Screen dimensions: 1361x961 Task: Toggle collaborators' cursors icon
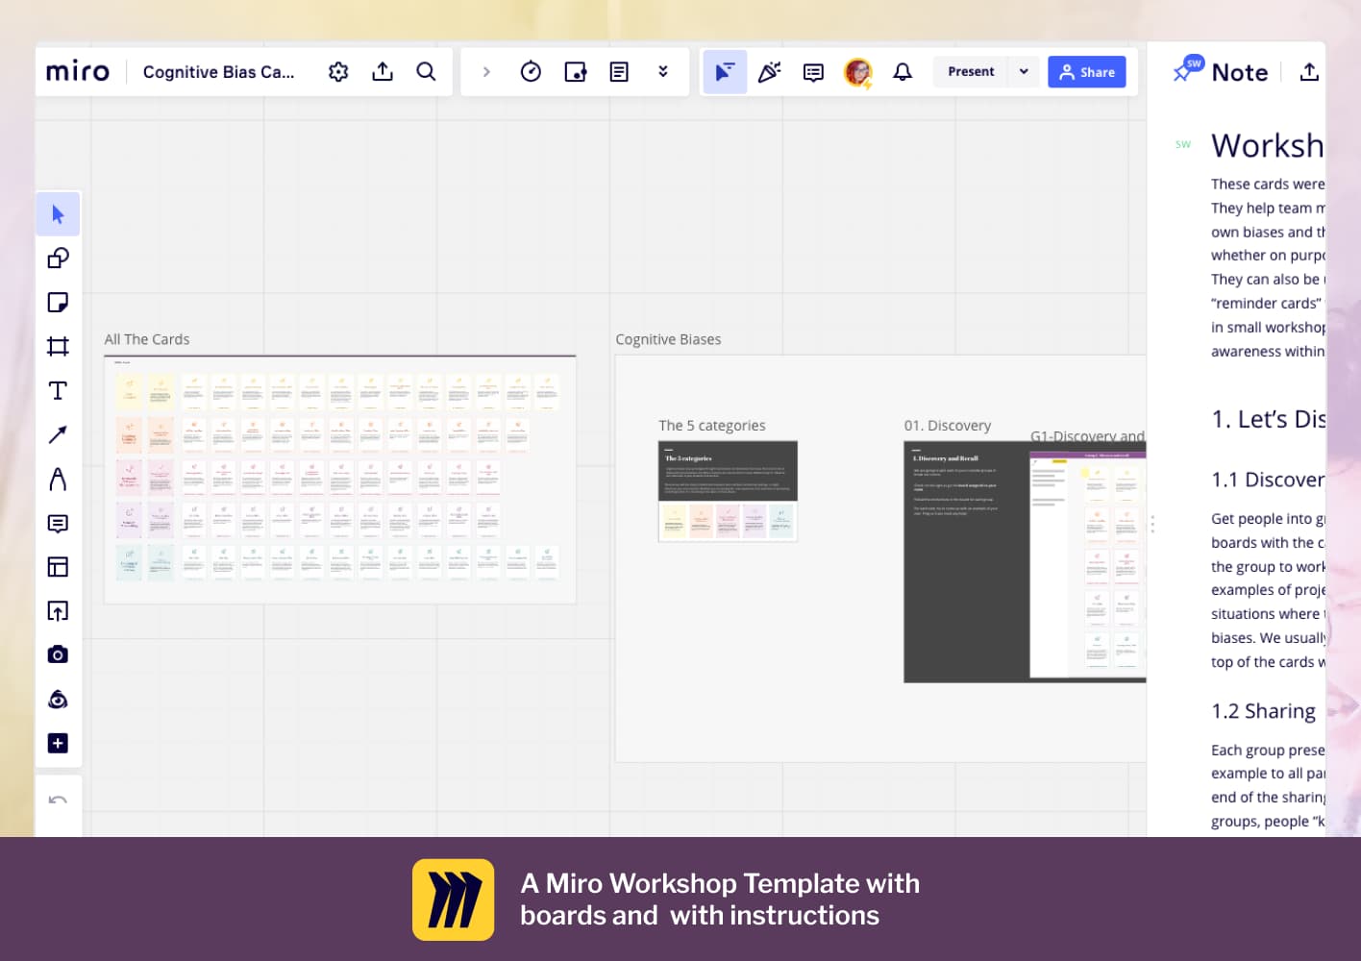point(725,72)
